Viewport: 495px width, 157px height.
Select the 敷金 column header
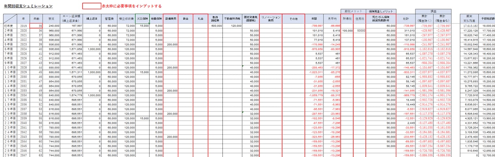[x=185, y=19]
